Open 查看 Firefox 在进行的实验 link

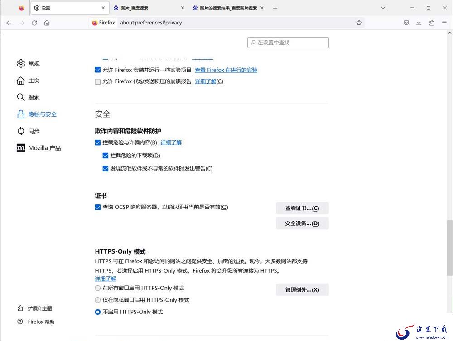click(226, 70)
